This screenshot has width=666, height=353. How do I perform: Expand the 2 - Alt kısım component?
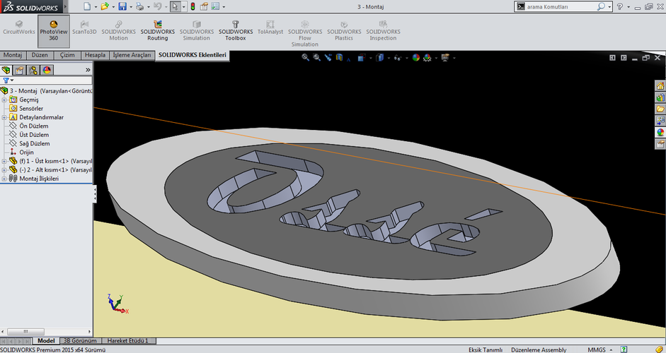coord(4,170)
